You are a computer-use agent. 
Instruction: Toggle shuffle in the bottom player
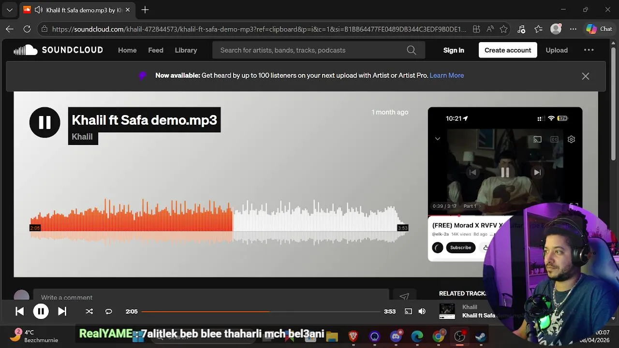point(89,311)
